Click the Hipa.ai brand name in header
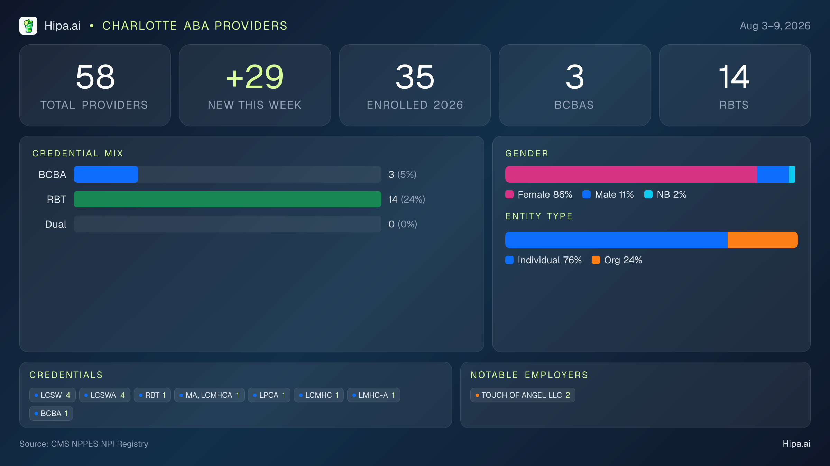The height and width of the screenshot is (466, 830). coord(62,26)
